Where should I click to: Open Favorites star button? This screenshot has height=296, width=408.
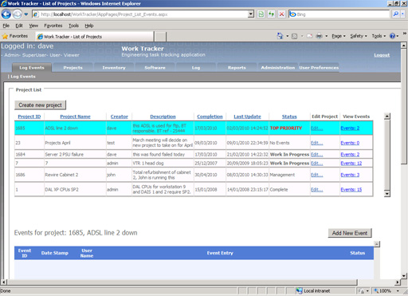tap(15, 36)
